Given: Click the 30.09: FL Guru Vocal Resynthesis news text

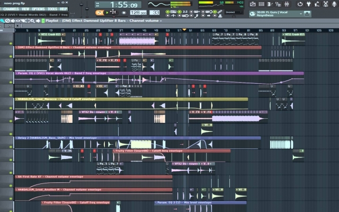Looking at the screenshot, I should tap(272, 14).
